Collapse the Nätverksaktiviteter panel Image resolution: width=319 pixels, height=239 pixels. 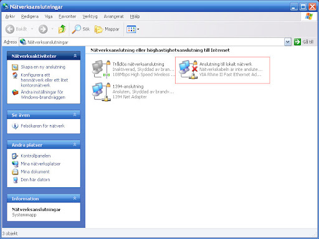[x=75, y=55]
